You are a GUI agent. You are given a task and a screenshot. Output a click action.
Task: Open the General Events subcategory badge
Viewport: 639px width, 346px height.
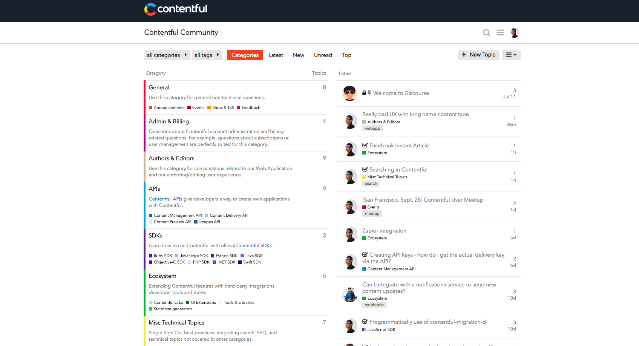(x=196, y=108)
